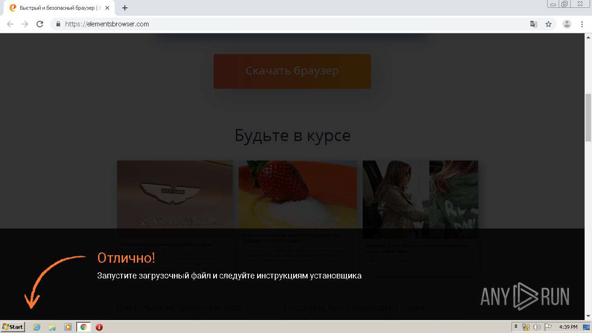Open network status tray icon
592x333 pixels.
click(x=526, y=327)
